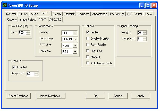
Task: Click the Weight value field
Action: (140, 33)
